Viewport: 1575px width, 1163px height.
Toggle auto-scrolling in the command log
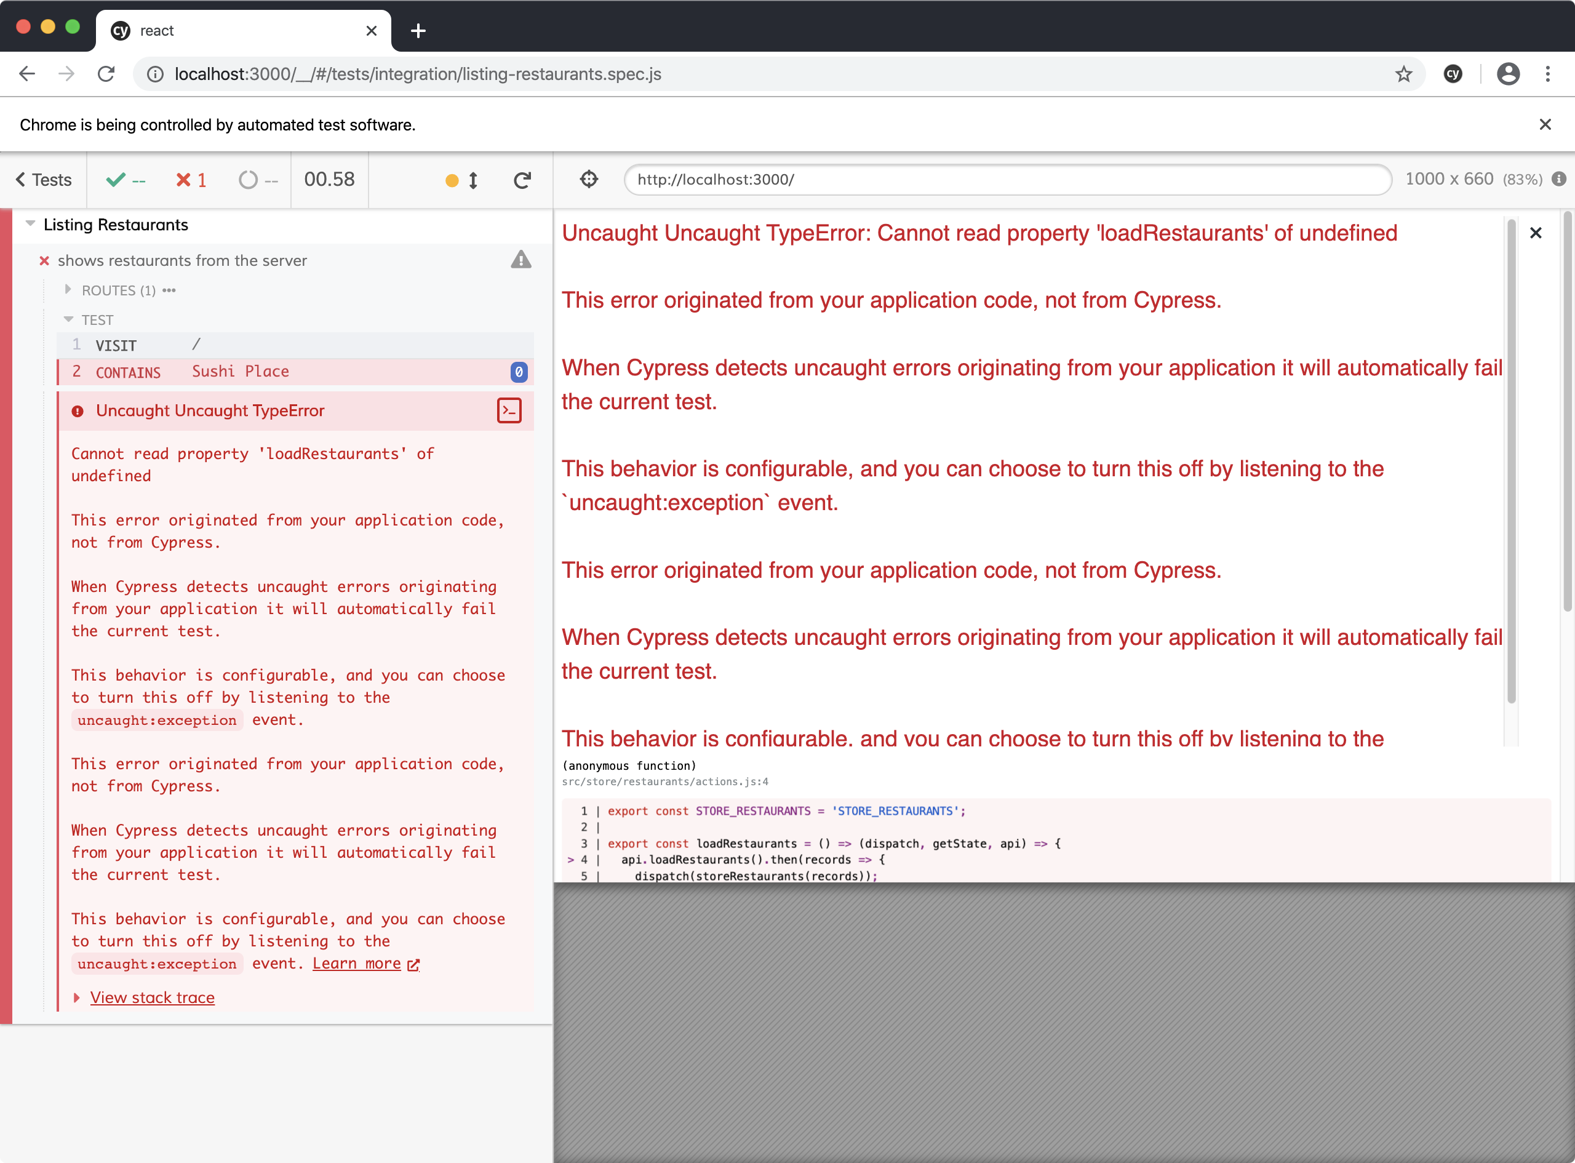[x=463, y=180]
